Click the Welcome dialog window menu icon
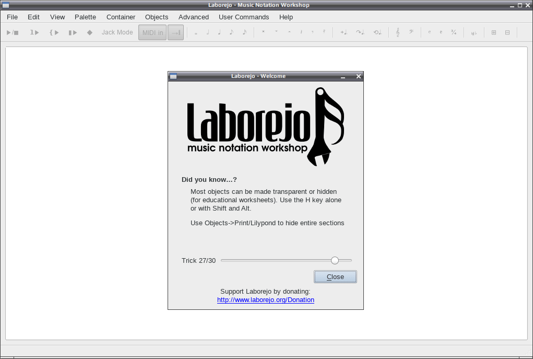 (173, 76)
